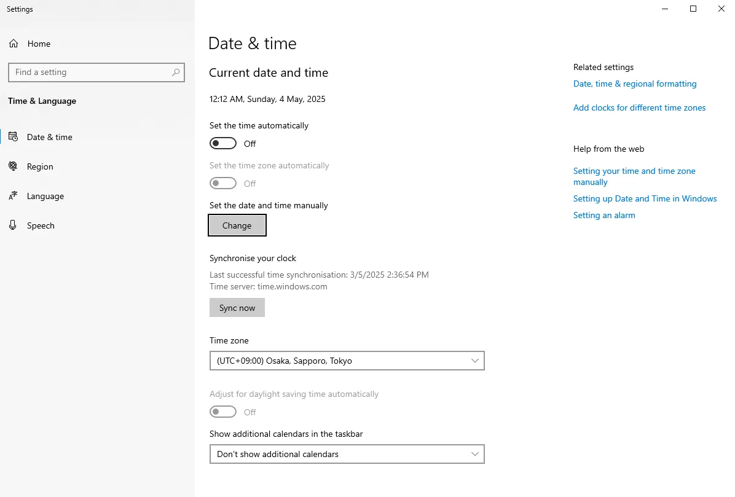Click the Time zone dropdown chevron
735x497 pixels.
point(475,361)
